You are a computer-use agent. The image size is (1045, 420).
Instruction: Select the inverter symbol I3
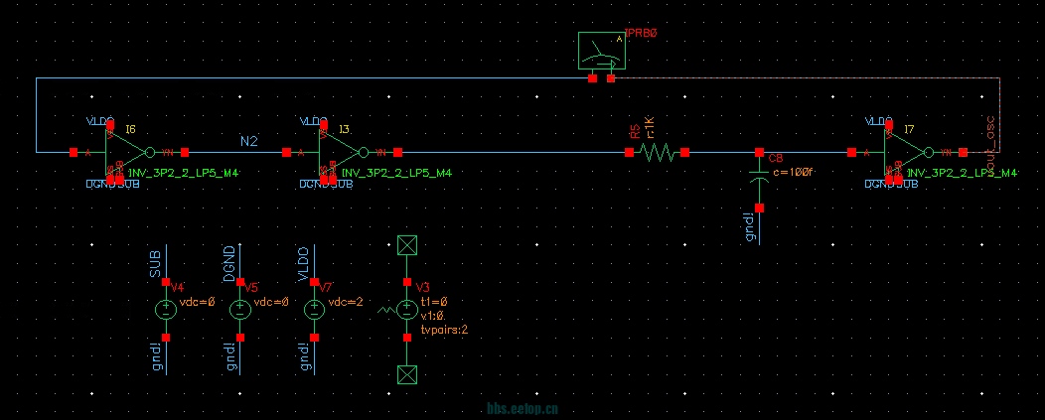pos(340,153)
